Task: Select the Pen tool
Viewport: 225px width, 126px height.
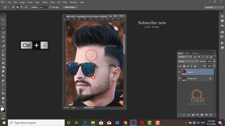Action: (x=3, y=80)
